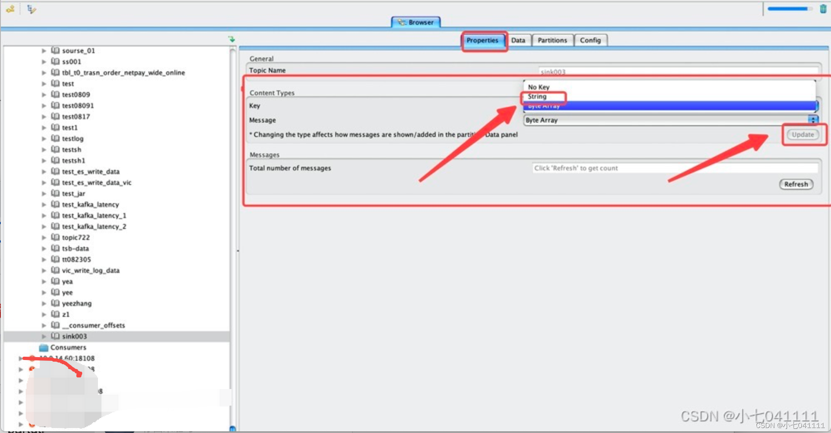Click the topic icon next to test
The width and height of the screenshot is (831, 433).
[x=55, y=83]
